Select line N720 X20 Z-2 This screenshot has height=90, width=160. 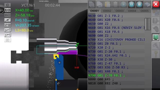[116, 47]
